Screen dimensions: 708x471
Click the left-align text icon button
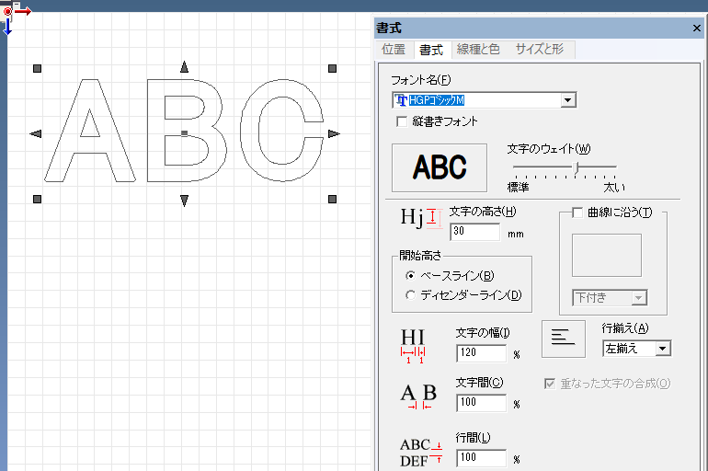click(x=564, y=339)
